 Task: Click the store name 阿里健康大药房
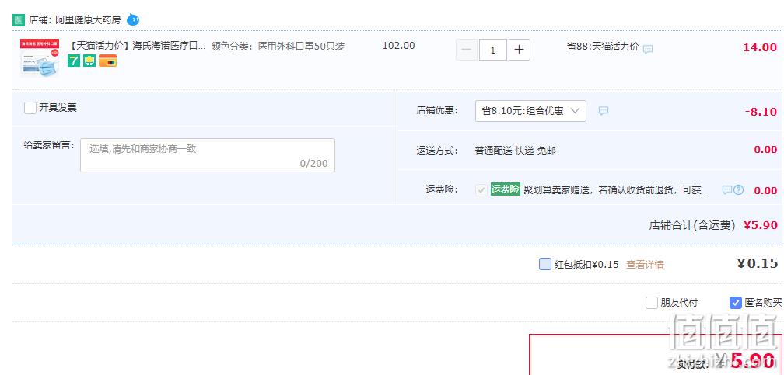pyautogui.click(x=88, y=20)
